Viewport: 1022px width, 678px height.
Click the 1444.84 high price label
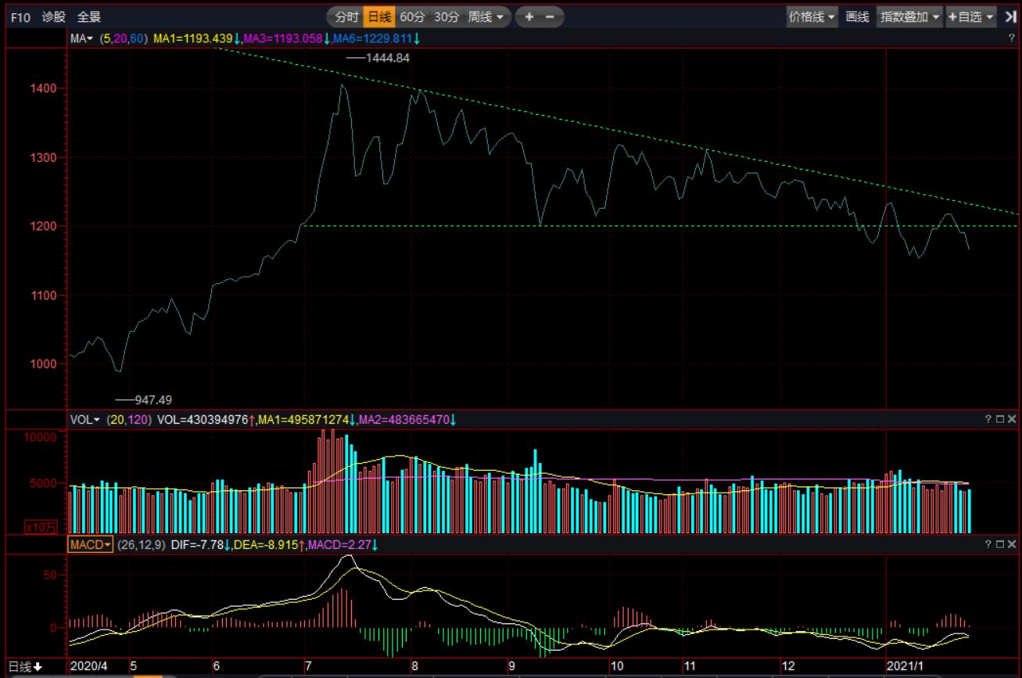point(388,58)
